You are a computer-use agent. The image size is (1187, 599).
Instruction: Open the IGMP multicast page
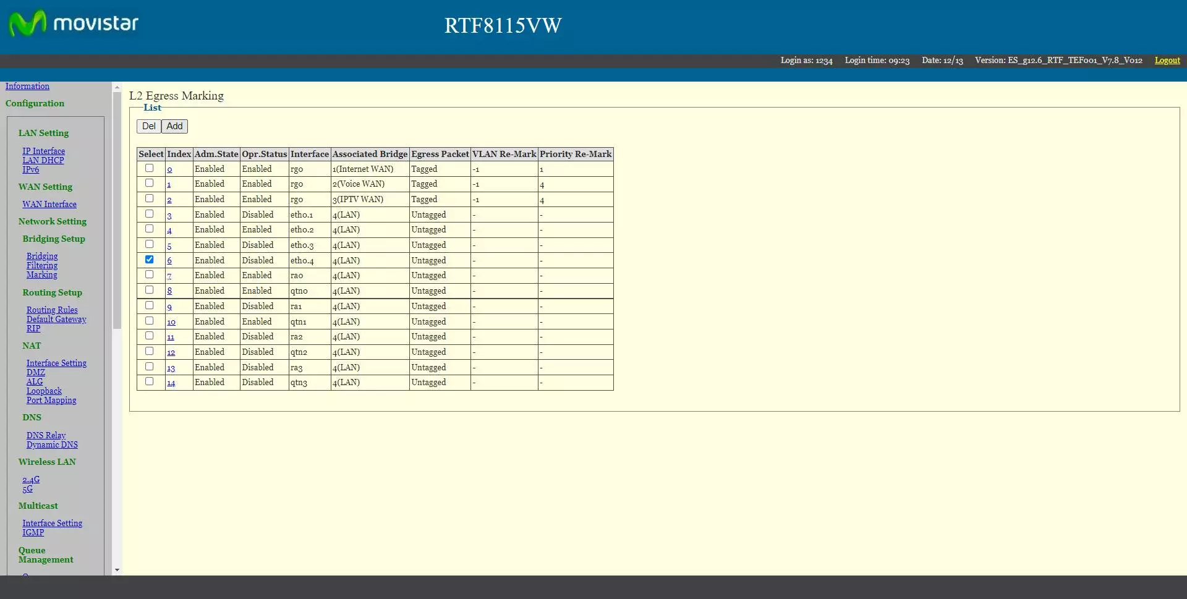click(x=33, y=533)
